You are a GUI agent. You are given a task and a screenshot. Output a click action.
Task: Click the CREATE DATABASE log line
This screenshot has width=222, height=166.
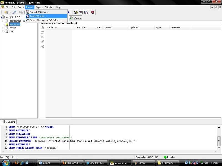coord(72,141)
